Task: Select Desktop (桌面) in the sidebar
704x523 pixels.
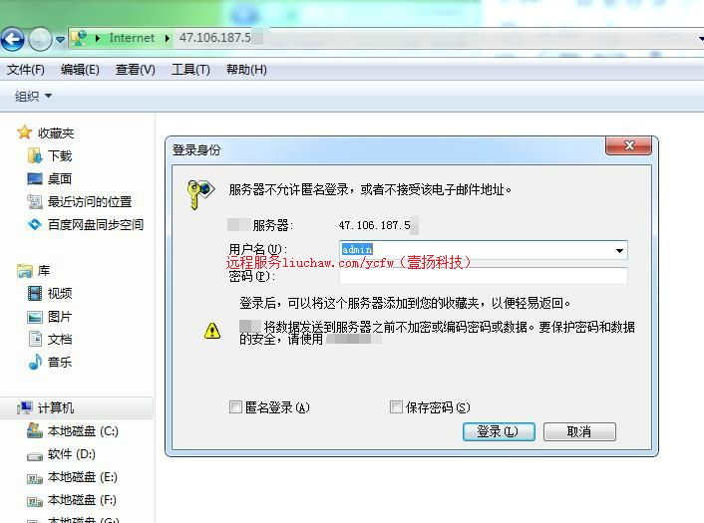Action: click(59, 178)
